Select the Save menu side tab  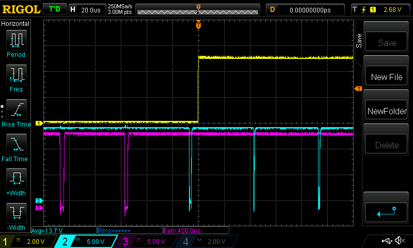pos(359,41)
